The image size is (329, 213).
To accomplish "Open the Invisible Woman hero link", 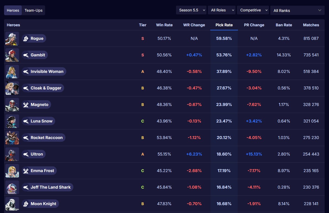I will (x=44, y=72).
